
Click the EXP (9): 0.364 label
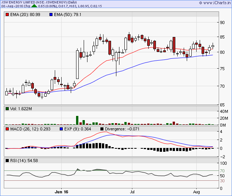pos(78,129)
